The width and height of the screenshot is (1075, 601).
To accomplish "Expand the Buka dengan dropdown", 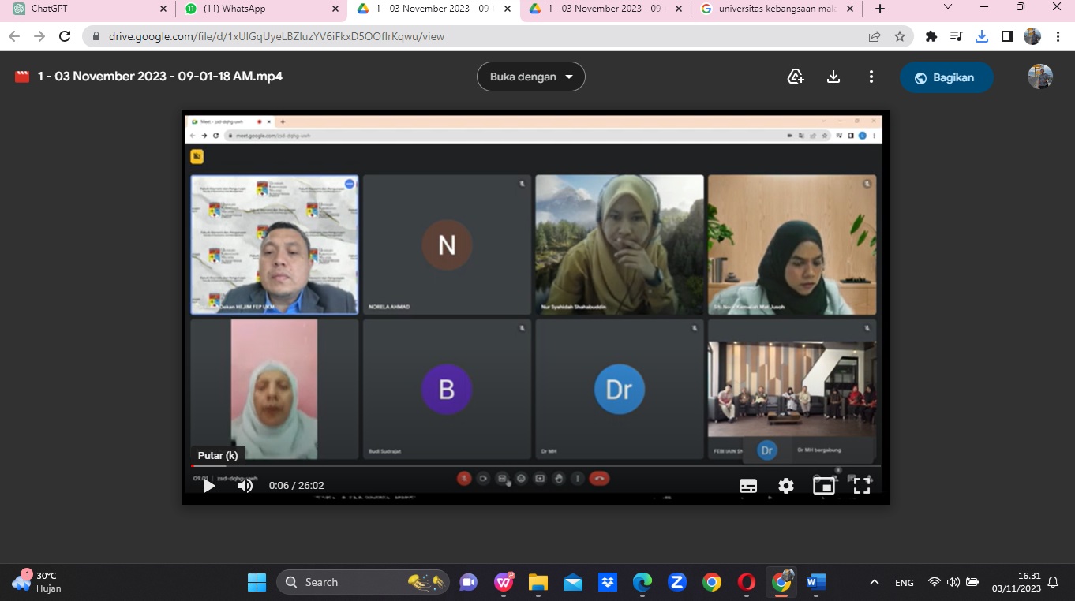I will (x=530, y=77).
